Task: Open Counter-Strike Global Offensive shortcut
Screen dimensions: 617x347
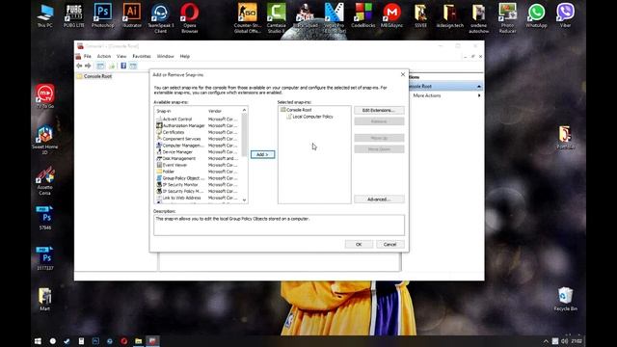Action: [248, 18]
